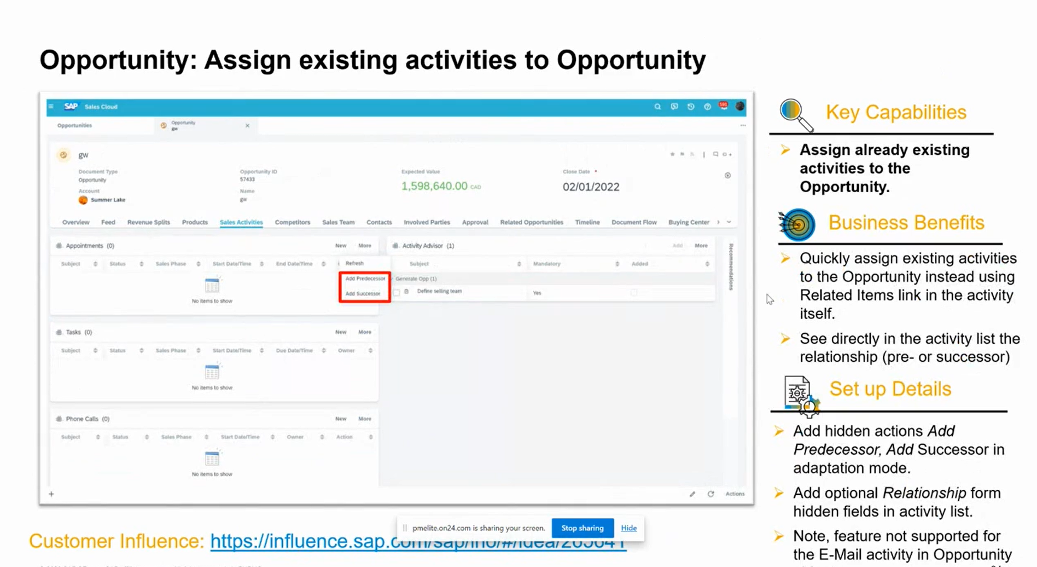This screenshot has height=567, width=1037.
Task: Create a new phone call with New
Action: tap(341, 419)
